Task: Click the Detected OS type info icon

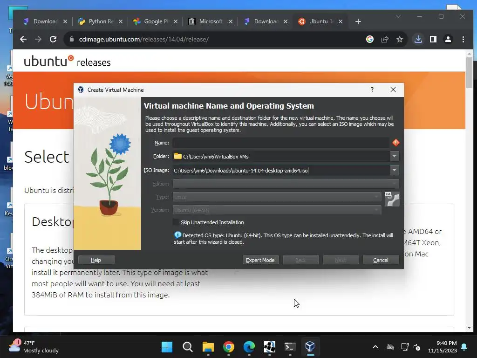Action: (x=177, y=235)
